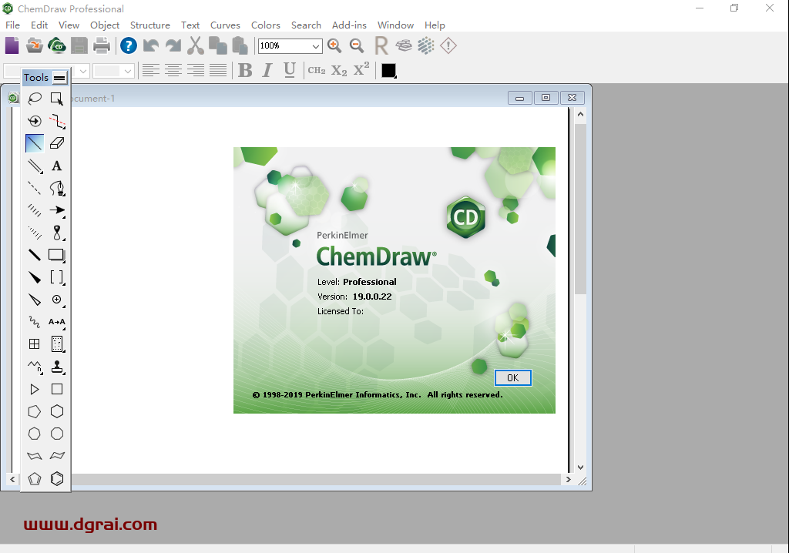Select the Cyclopentane ring tool
Image resolution: width=789 pixels, height=553 pixels.
(x=34, y=411)
